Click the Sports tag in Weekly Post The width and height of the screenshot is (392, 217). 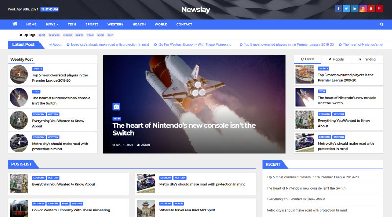point(38,69)
